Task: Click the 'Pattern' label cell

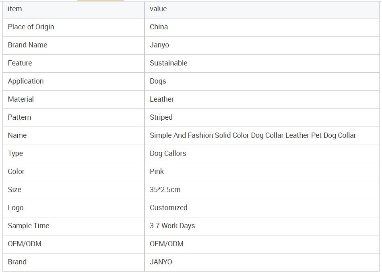Action: [x=19, y=117]
